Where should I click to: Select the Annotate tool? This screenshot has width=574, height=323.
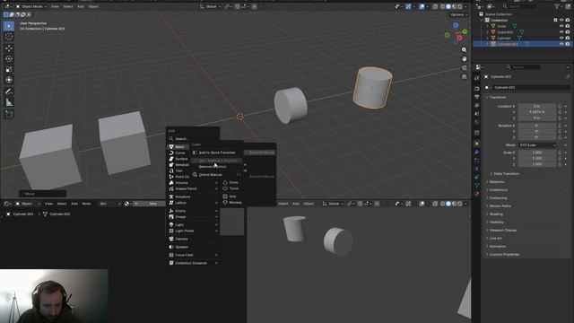click(x=9, y=92)
